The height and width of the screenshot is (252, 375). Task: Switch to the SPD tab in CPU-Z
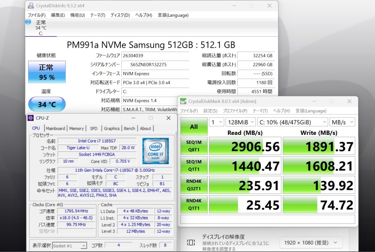[94, 128]
